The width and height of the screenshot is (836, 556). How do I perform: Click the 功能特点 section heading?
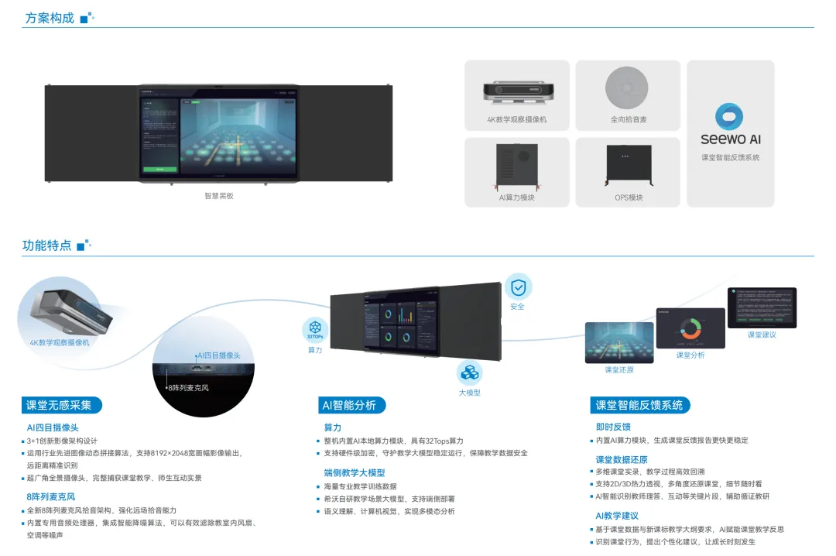click(46, 245)
